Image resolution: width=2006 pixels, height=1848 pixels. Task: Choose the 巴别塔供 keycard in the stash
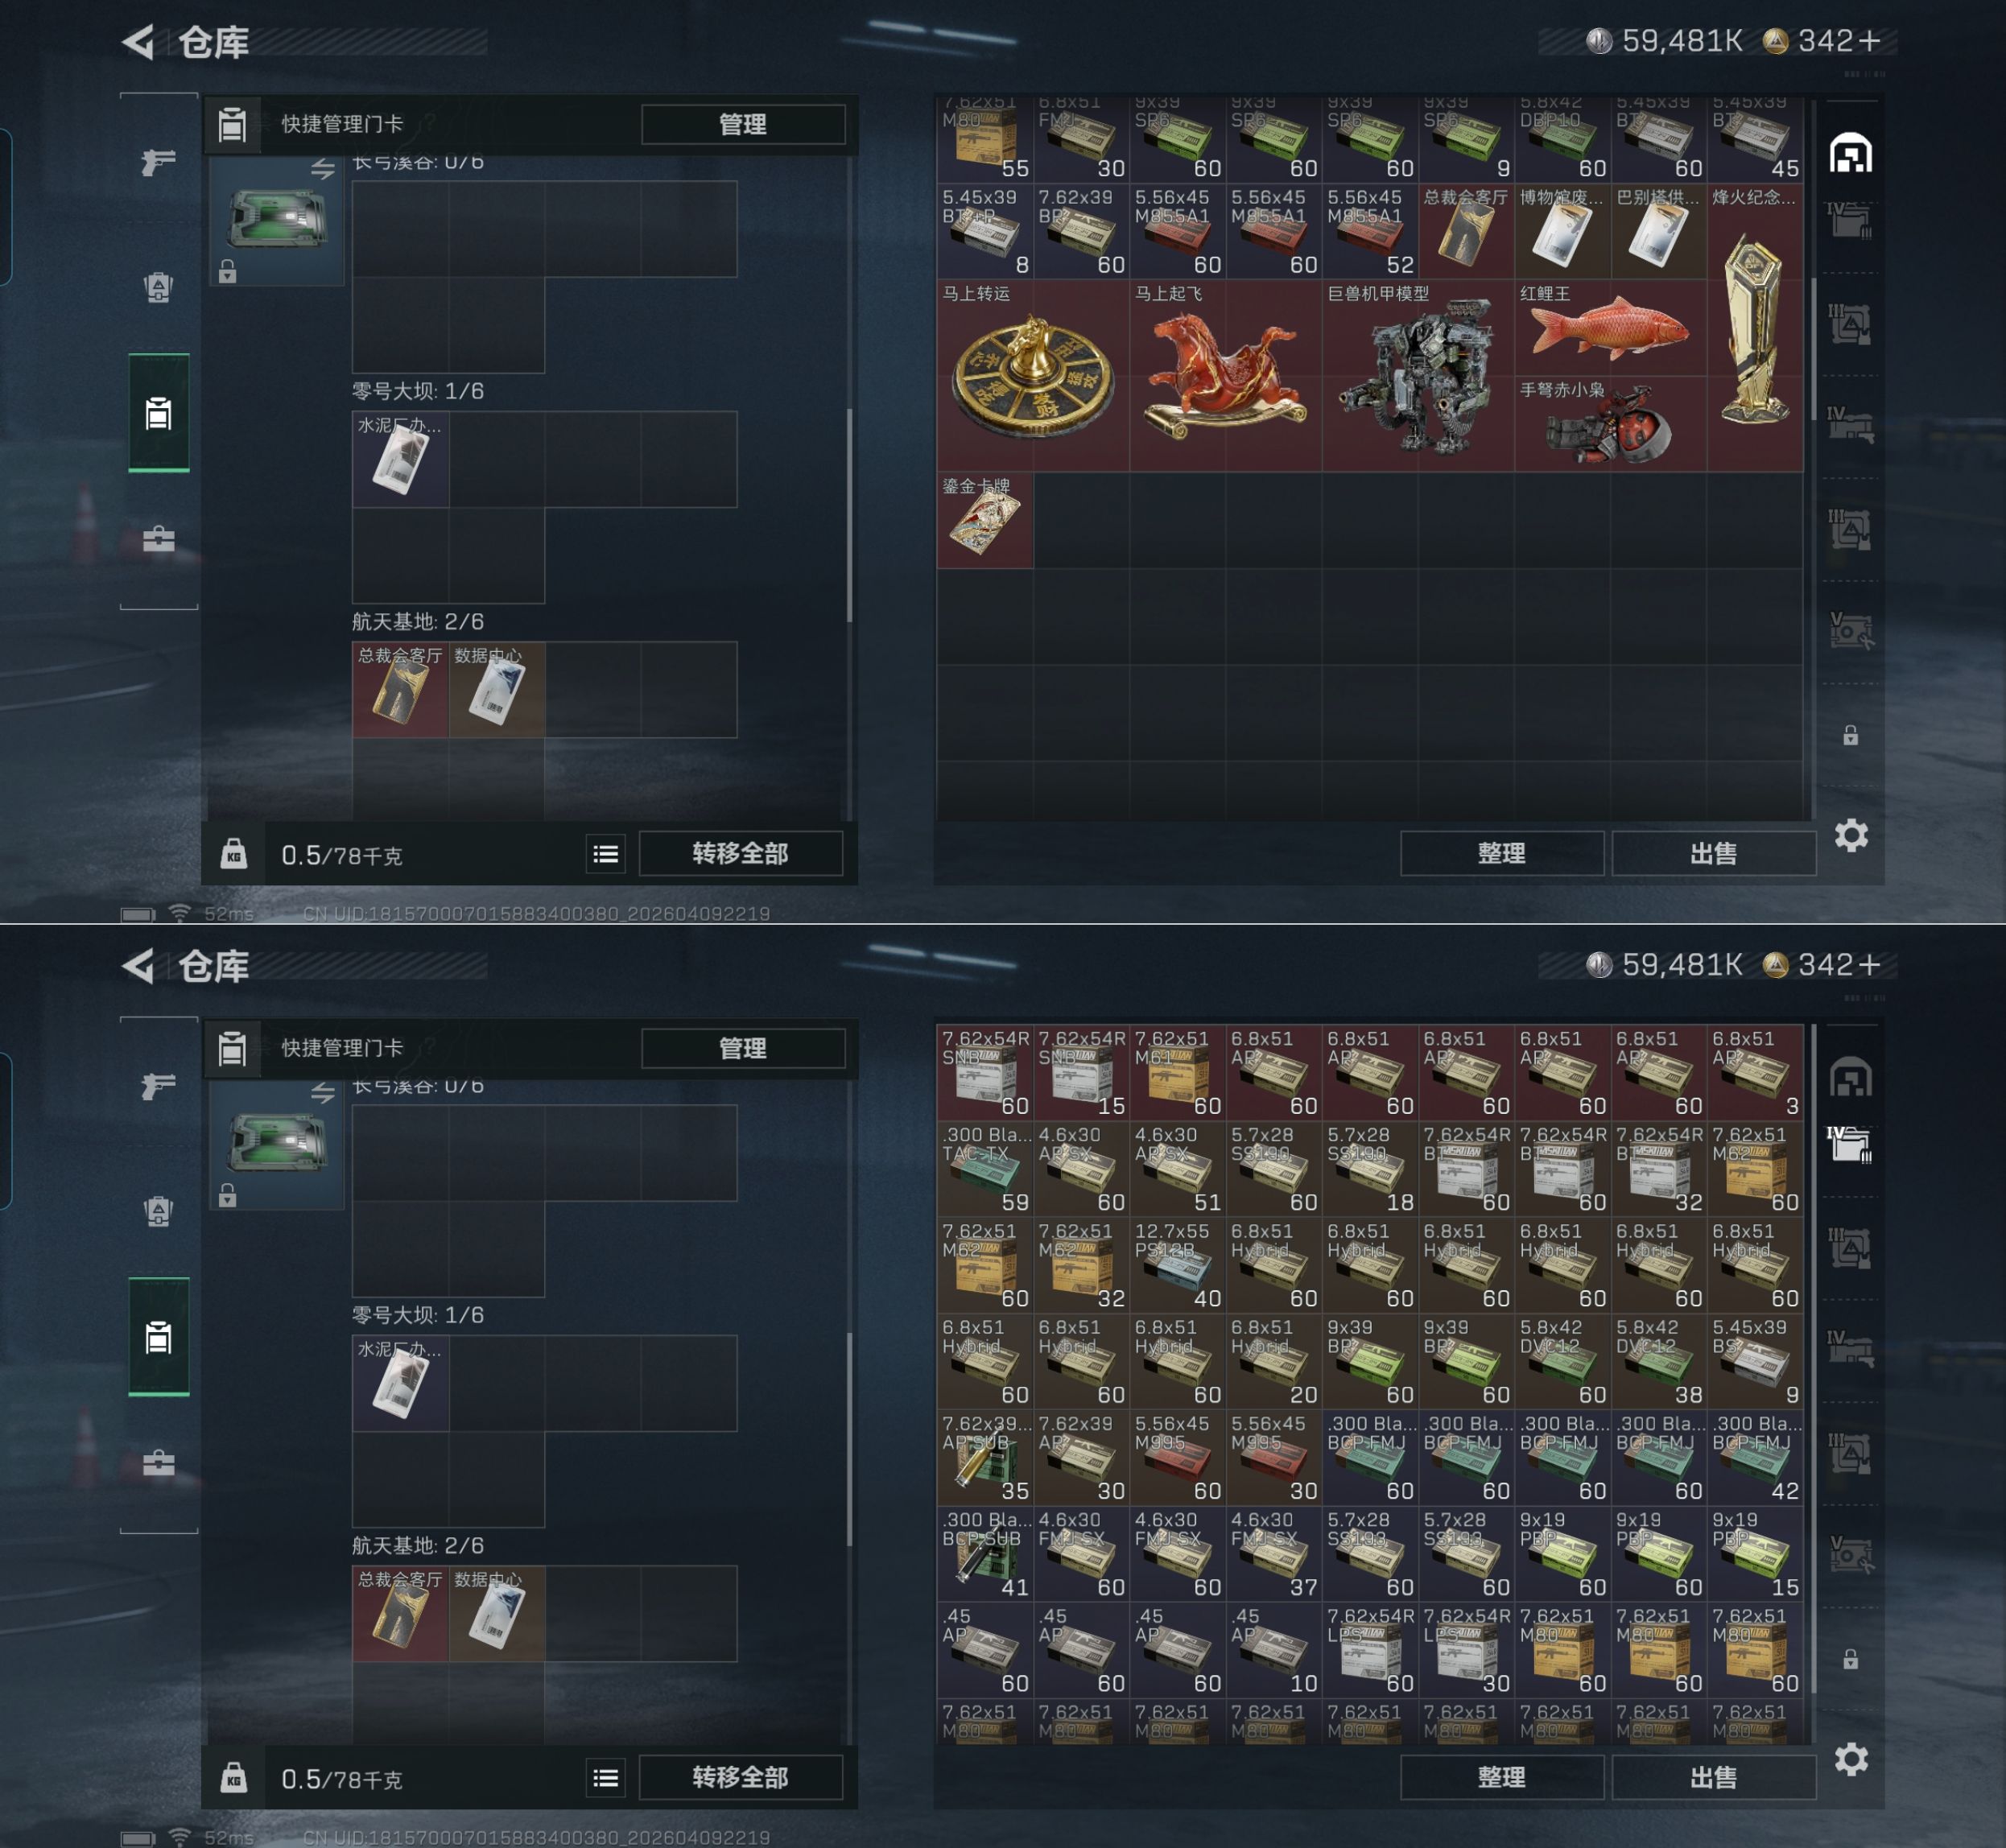tap(1658, 232)
